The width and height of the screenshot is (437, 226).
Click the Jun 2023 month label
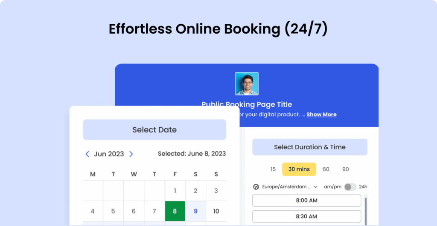click(109, 154)
